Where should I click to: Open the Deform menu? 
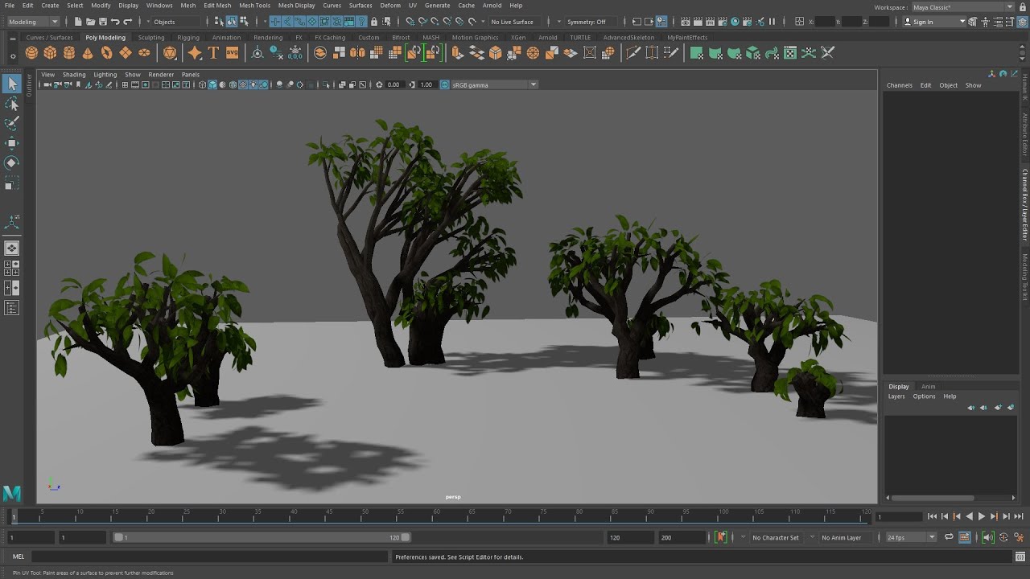390,5
